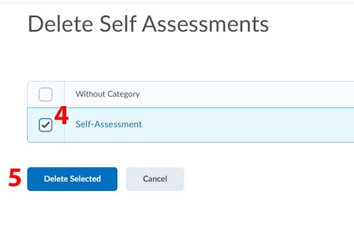Click the Delete Selected button

(72, 179)
